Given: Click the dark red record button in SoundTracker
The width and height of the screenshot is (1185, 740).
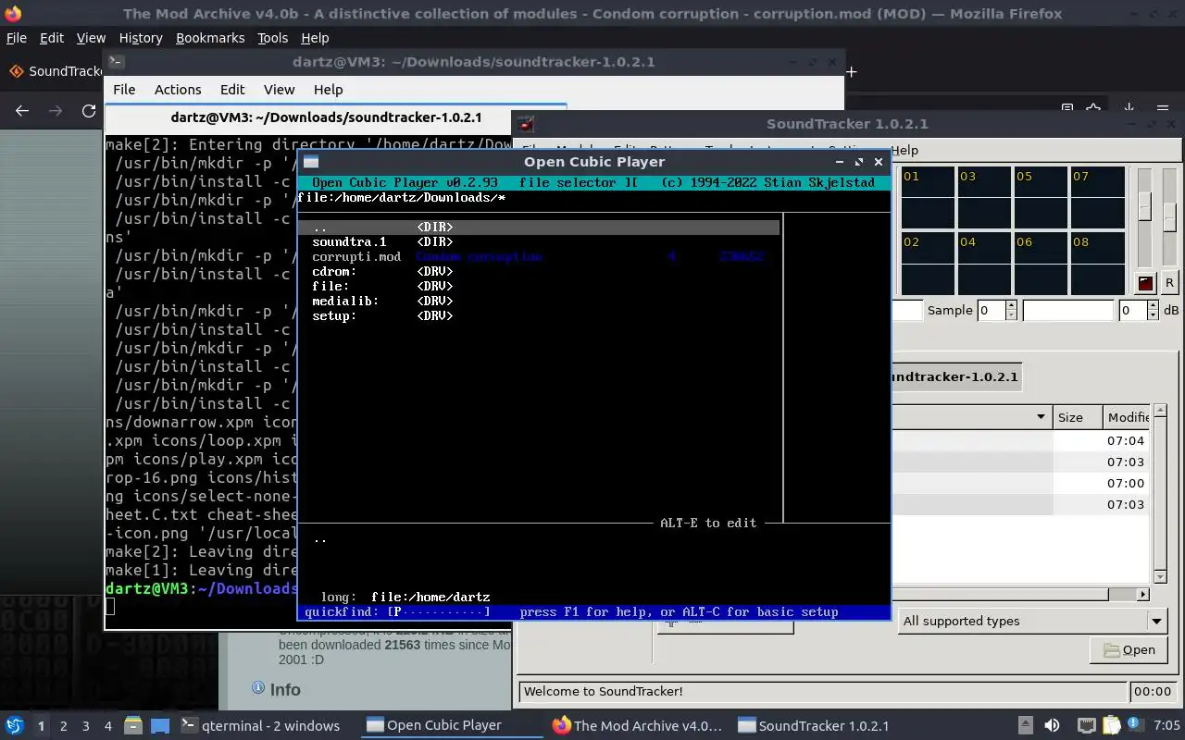Looking at the screenshot, I should pos(1145,283).
